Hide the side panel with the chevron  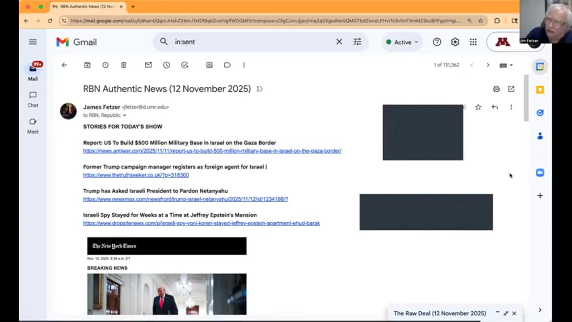coord(540,310)
